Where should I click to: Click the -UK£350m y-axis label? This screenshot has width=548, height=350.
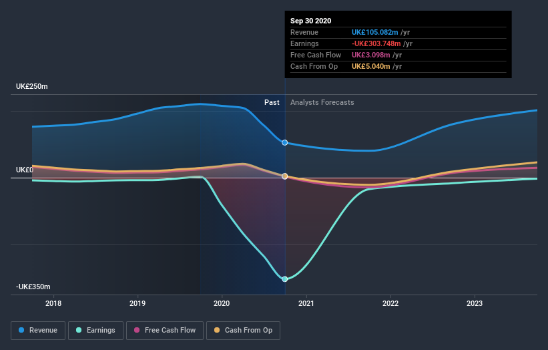tap(33, 287)
